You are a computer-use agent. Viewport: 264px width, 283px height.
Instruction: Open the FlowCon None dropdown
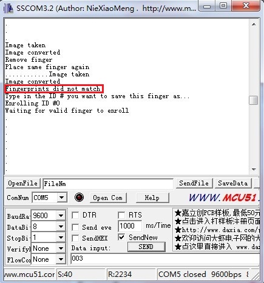61,259
